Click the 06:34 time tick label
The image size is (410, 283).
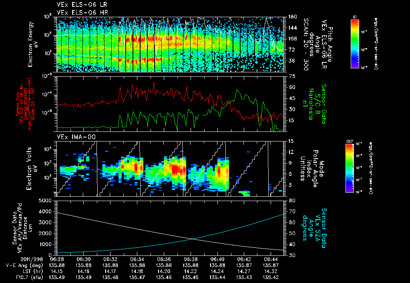137,259
